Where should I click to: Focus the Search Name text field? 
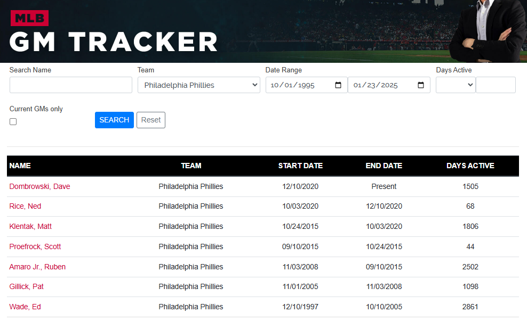tap(70, 85)
